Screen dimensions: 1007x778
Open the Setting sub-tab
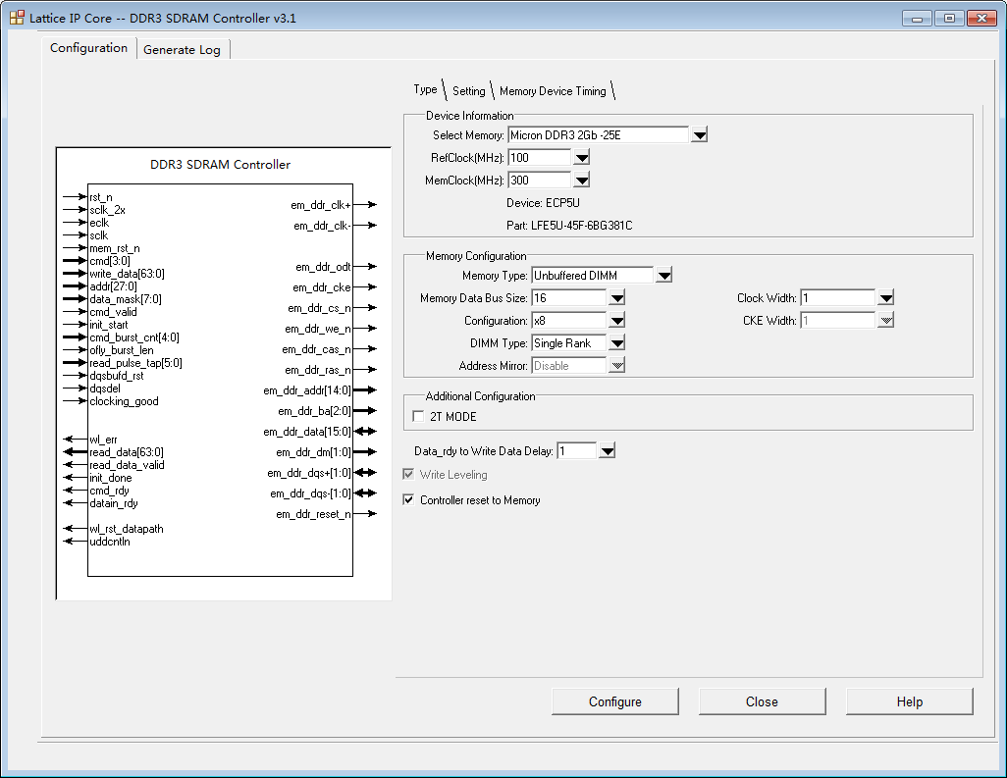click(469, 91)
